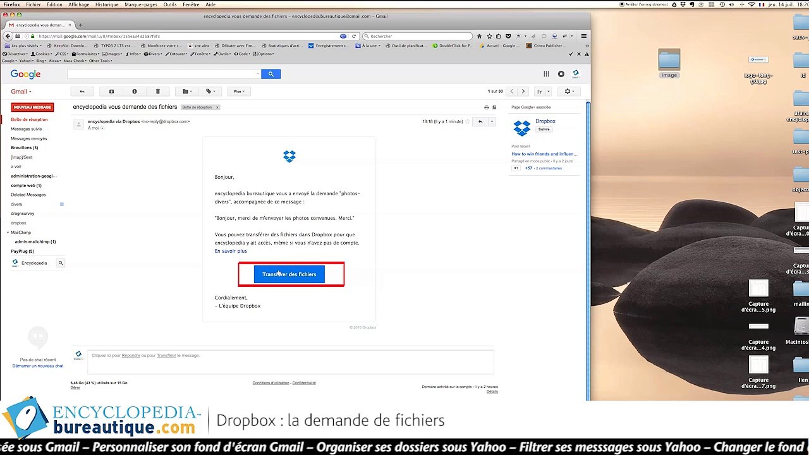Viewport: 809px width, 455px height.
Task: Collapse the MailChimp label tree
Action: click(x=8, y=233)
